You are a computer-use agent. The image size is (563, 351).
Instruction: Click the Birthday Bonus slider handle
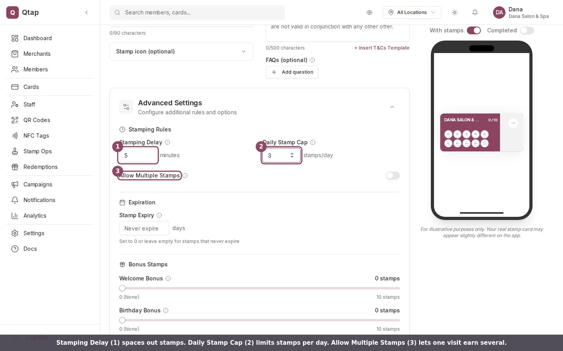coord(122,320)
